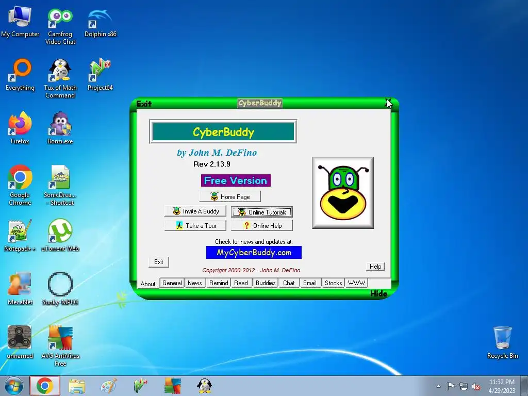The width and height of the screenshot is (528, 396).
Task: Open Dolphin x86 emulator shortcut
Action: point(100,22)
